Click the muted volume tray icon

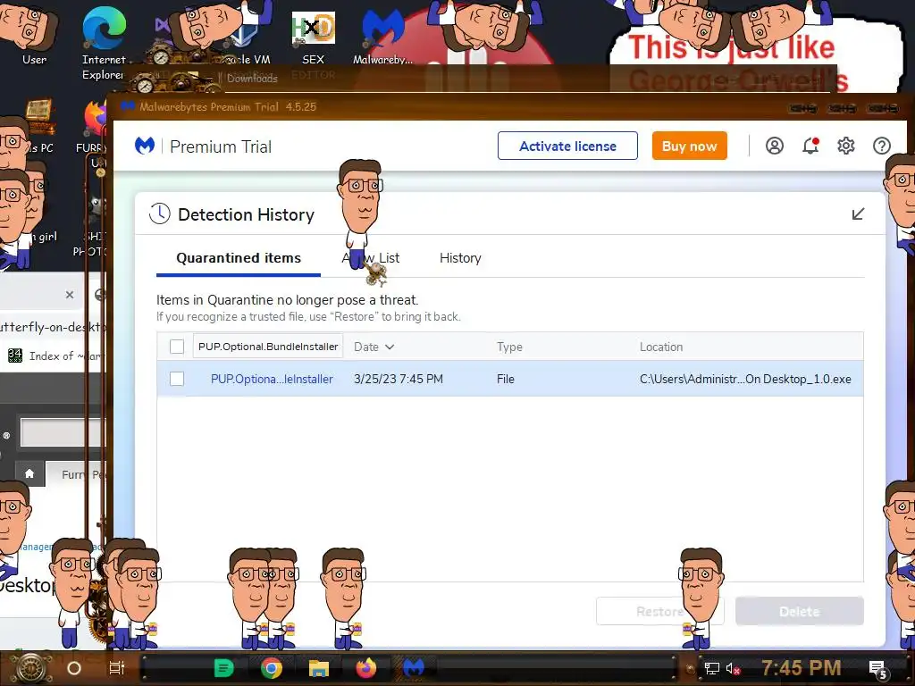coord(733,668)
